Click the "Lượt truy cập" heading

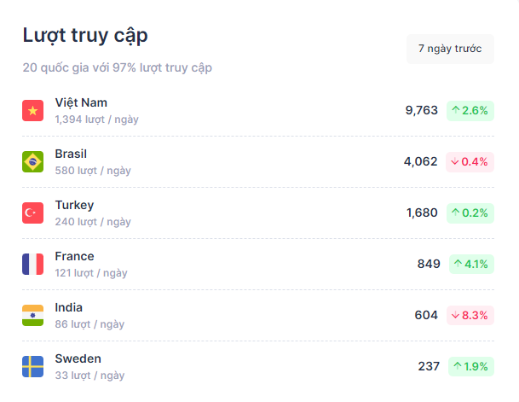pos(85,35)
